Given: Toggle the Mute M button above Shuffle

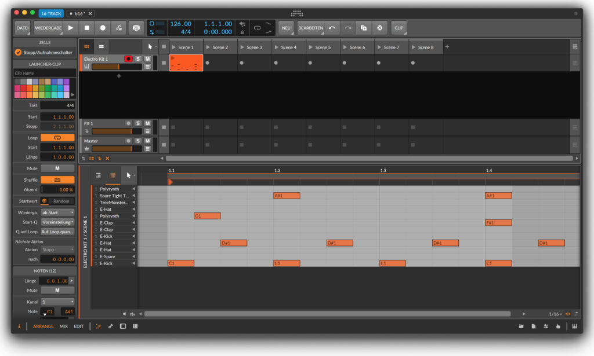Looking at the screenshot, I should pos(57,168).
